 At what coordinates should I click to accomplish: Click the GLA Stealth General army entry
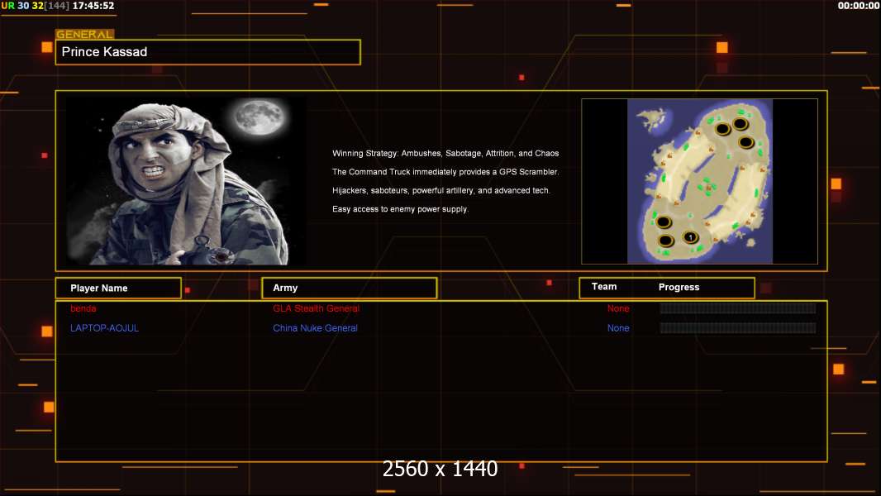(316, 308)
